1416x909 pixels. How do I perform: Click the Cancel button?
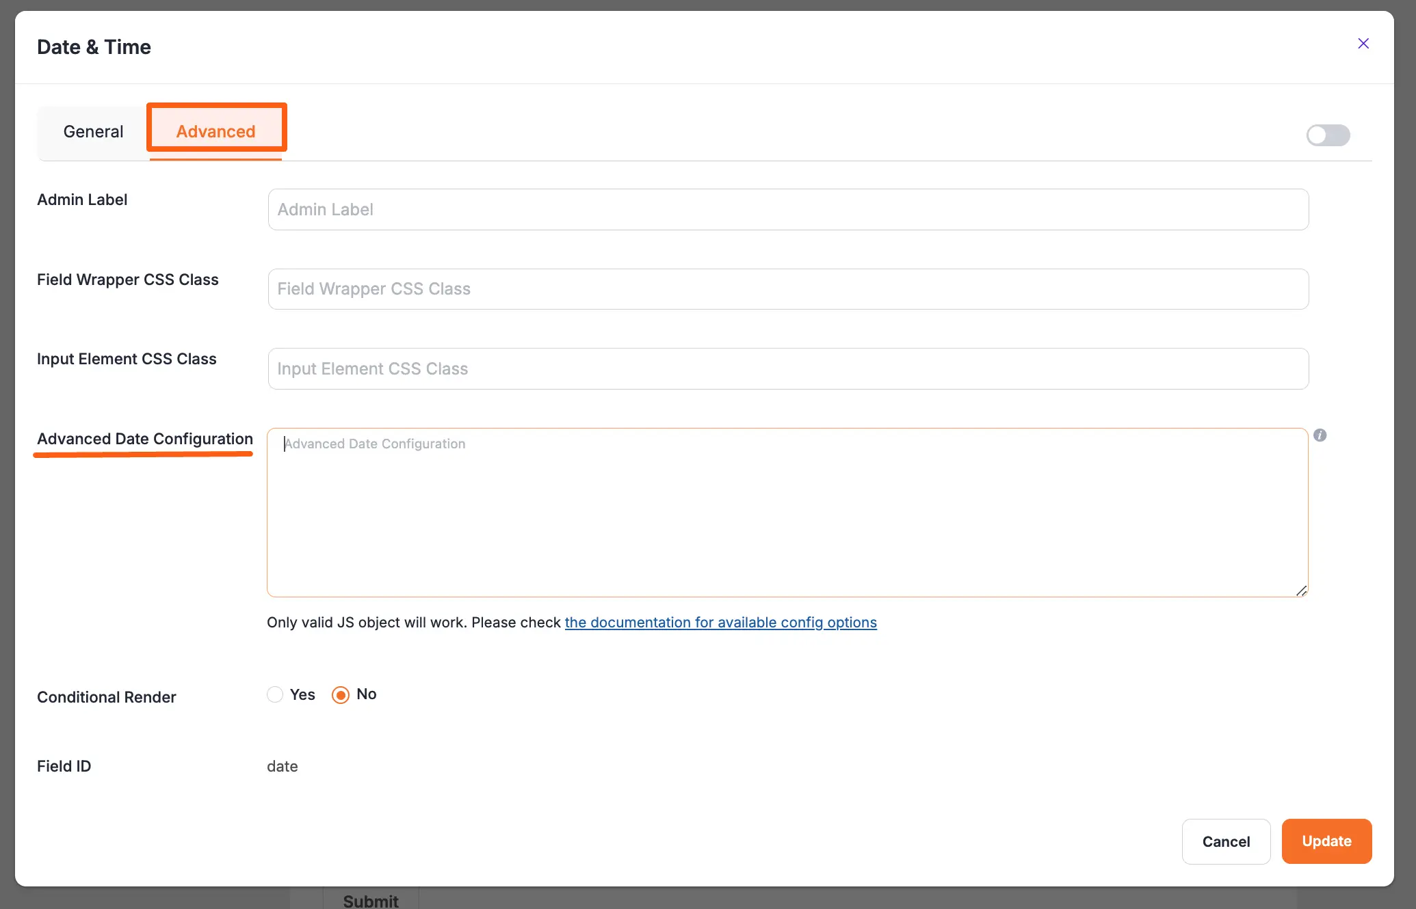point(1226,841)
